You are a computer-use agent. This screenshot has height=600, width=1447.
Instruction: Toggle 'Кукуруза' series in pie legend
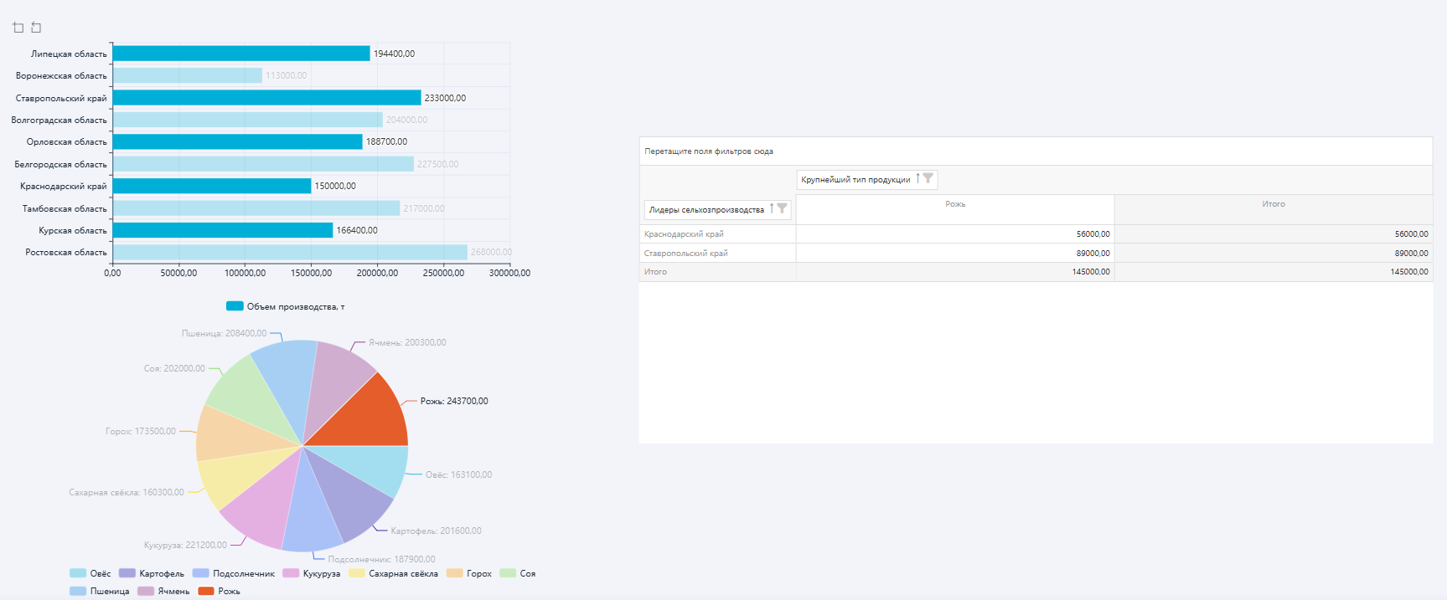tap(312, 573)
